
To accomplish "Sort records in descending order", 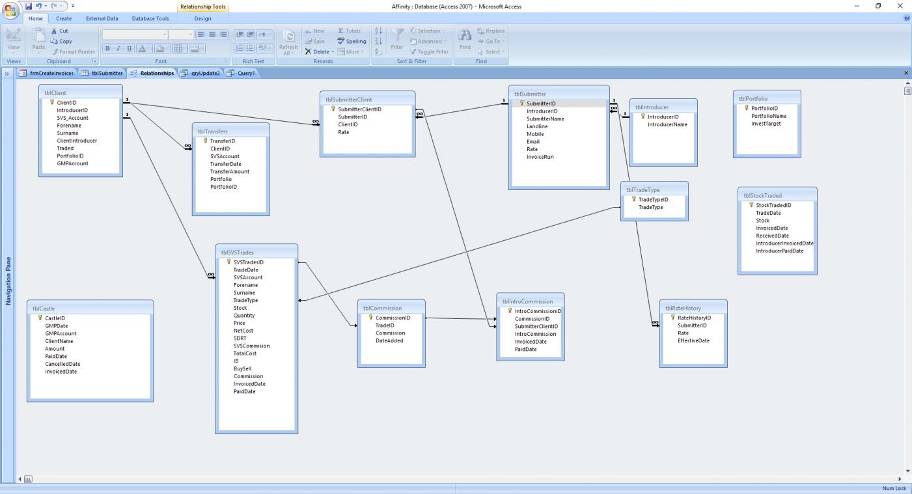I will (379, 41).
